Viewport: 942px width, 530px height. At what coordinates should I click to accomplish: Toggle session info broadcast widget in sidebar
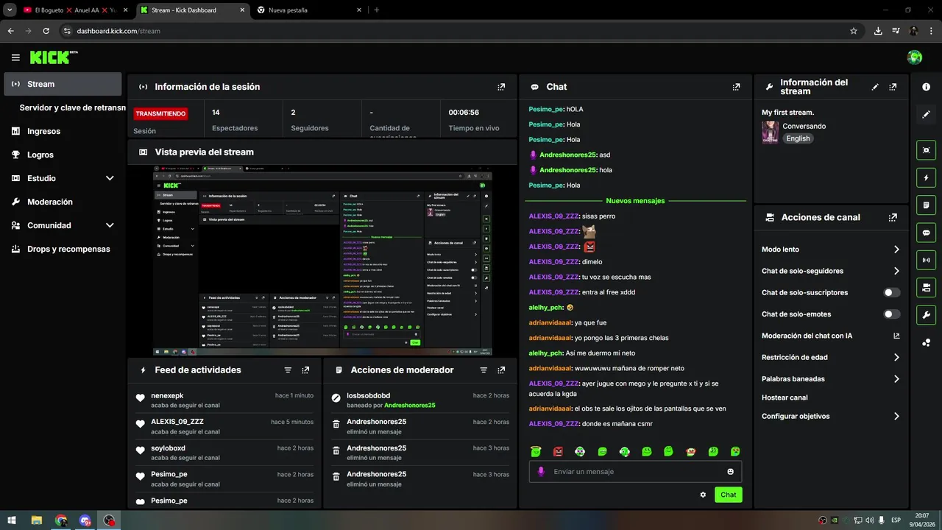tap(926, 260)
